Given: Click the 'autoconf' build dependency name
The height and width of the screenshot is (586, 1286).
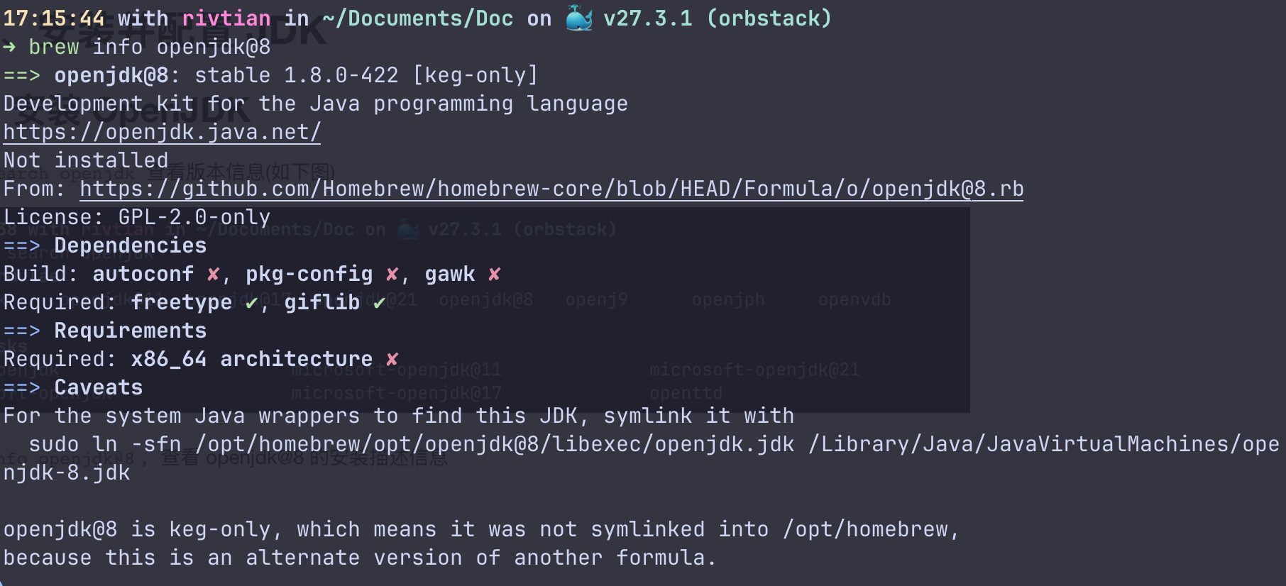Looking at the screenshot, I should (143, 274).
